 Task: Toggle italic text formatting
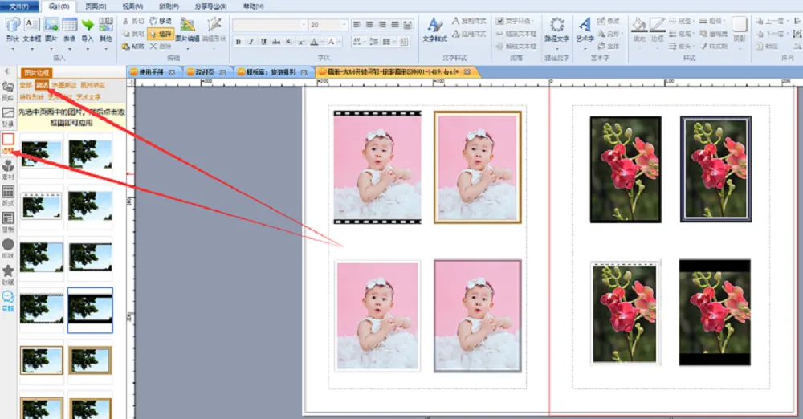tap(251, 42)
